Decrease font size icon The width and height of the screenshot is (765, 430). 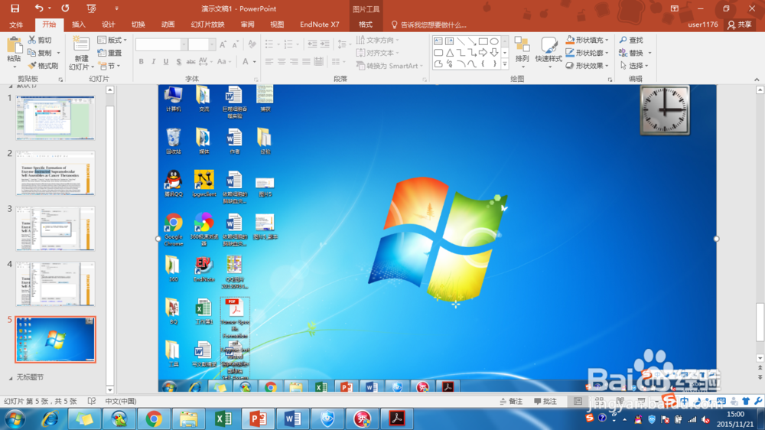(x=236, y=45)
